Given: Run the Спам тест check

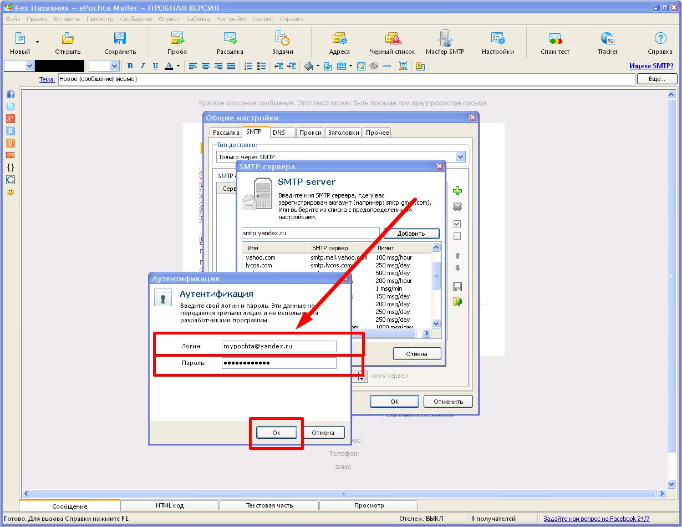Looking at the screenshot, I should [x=555, y=43].
